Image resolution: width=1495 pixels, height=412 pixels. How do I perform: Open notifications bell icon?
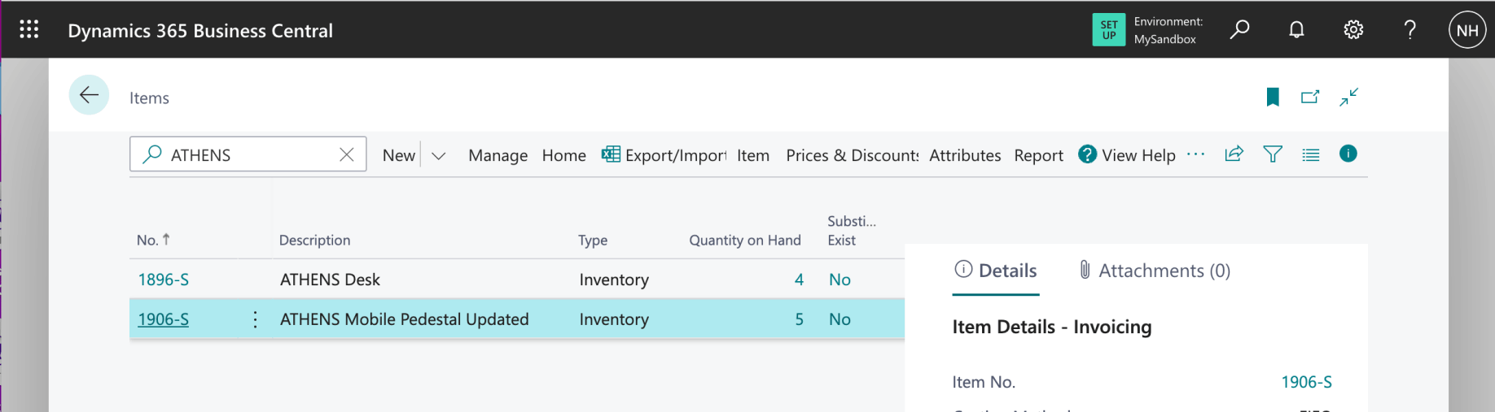1296,30
